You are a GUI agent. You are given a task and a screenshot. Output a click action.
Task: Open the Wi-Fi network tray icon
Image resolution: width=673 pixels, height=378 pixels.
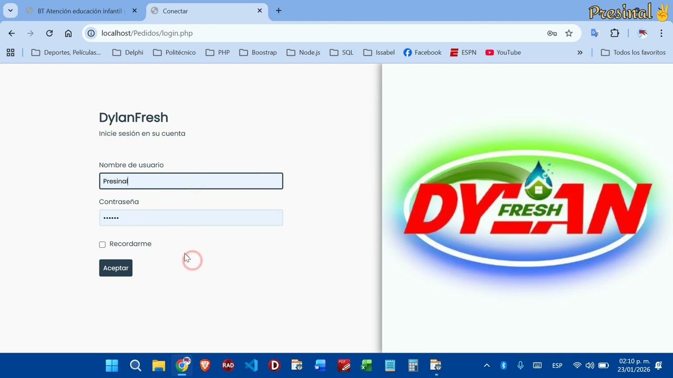pyautogui.click(x=577, y=365)
